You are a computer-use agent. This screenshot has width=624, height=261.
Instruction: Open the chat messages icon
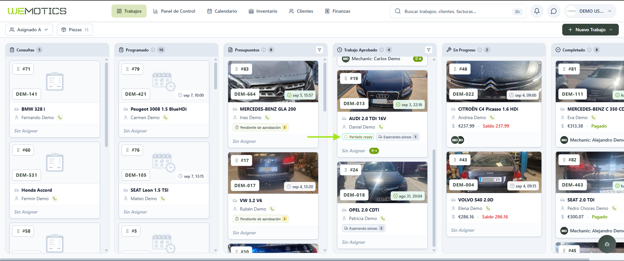point(554,11)
